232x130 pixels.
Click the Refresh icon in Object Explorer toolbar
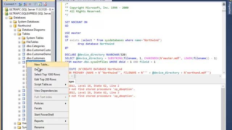click(x=40, y=4)
